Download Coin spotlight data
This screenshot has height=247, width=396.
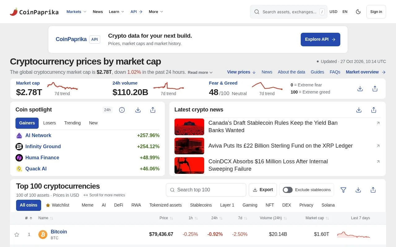coord(138,110)
